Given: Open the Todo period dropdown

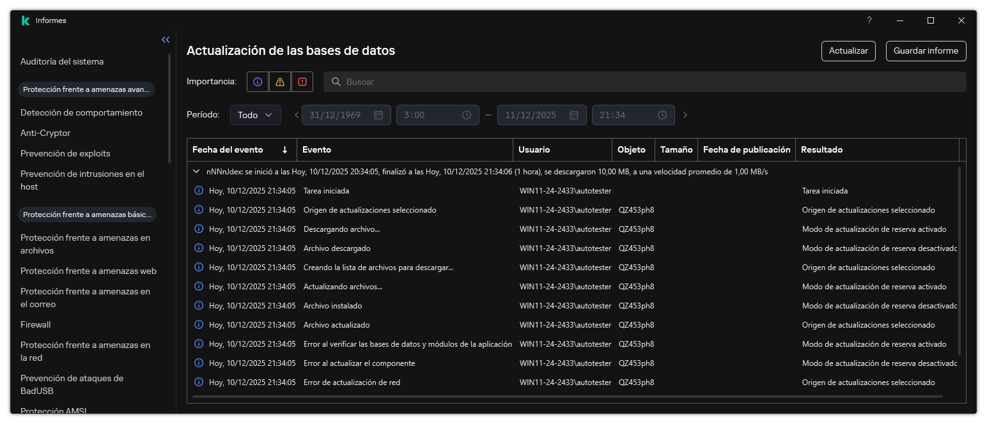Looking at the screenshot, I should pyautogui.click(x=255, y=115).
